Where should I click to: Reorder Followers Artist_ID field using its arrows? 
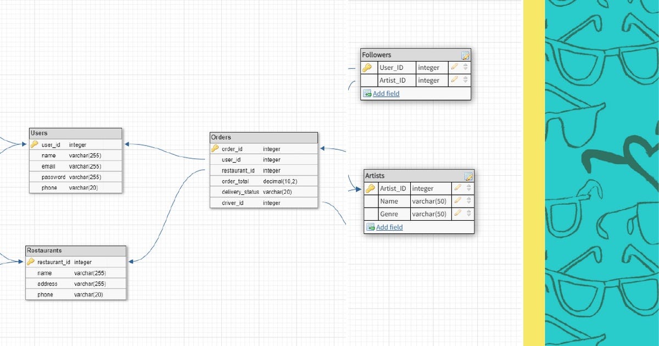466,80
